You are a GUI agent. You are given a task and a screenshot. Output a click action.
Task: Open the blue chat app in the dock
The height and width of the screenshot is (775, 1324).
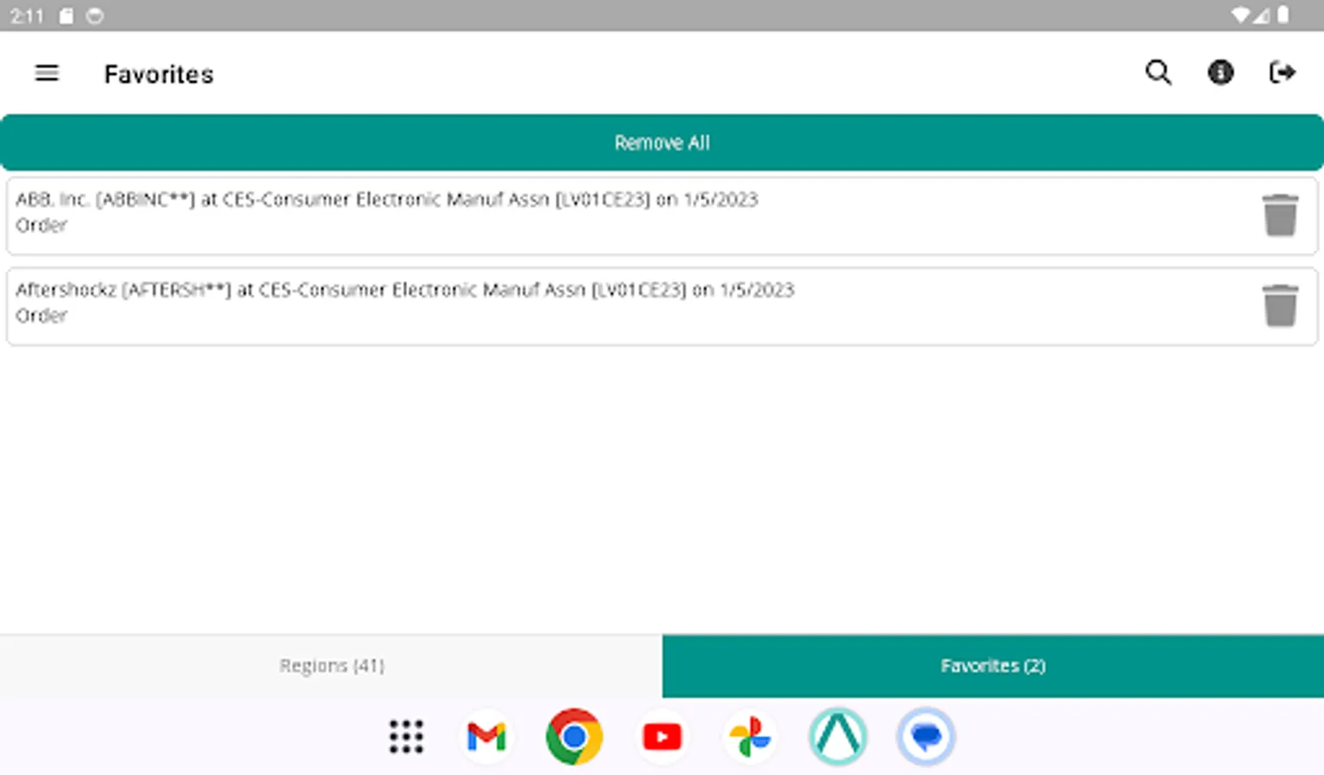coord(926,736)
